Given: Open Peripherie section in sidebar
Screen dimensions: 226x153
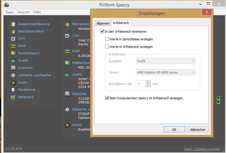Looking at the screenshot, I should pos(27,90).
